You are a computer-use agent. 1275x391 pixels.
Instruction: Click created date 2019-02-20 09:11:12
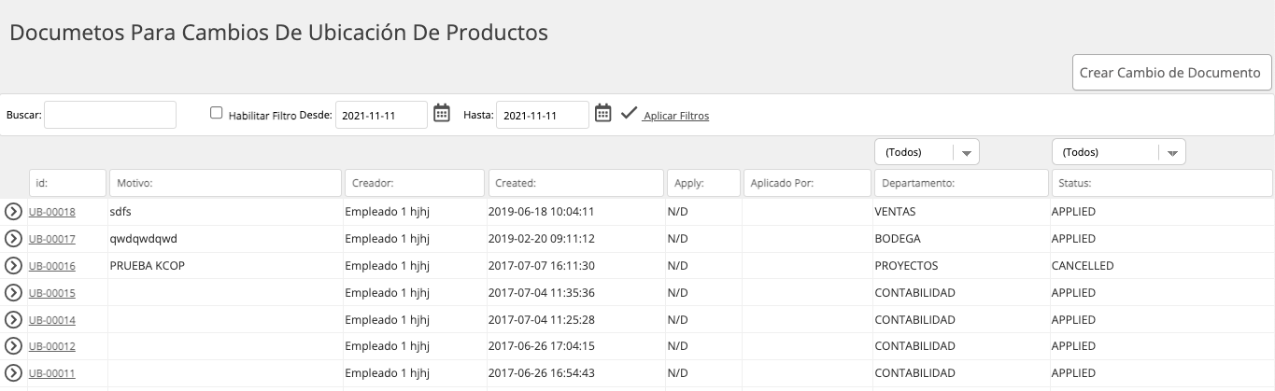[x=541, y=239]
